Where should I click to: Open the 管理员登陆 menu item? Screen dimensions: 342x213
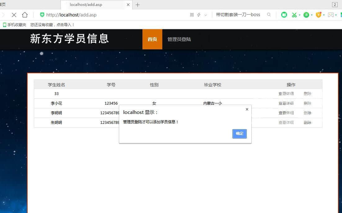coord(179,39)
